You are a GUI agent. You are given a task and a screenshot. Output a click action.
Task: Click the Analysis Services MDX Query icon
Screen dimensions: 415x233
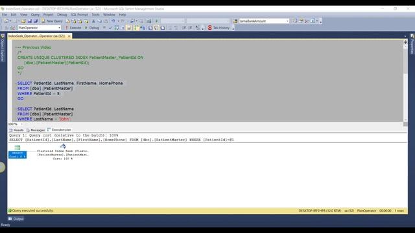pos(73,21)
